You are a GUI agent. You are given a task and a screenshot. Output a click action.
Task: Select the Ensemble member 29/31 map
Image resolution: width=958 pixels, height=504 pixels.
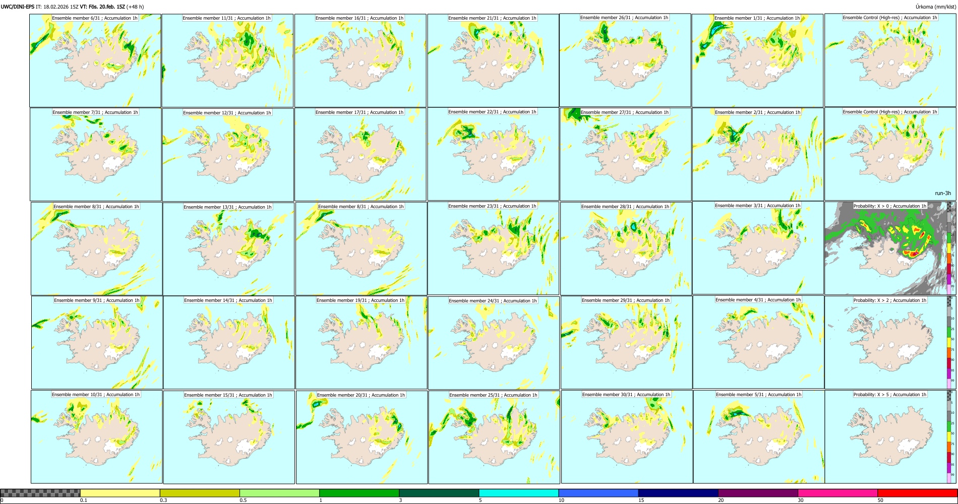coord(627,343)
